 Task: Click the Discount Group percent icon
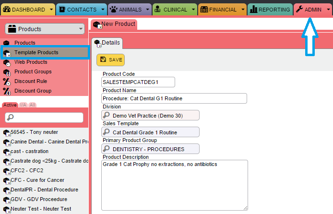7,92
